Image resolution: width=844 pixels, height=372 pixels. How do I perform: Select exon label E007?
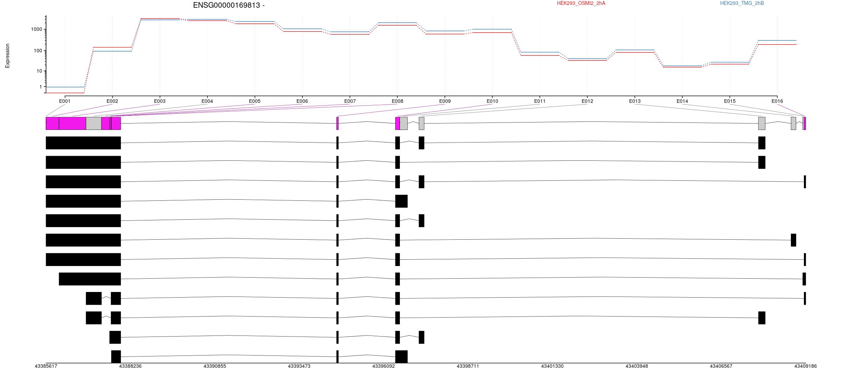(x=350, y=101)
